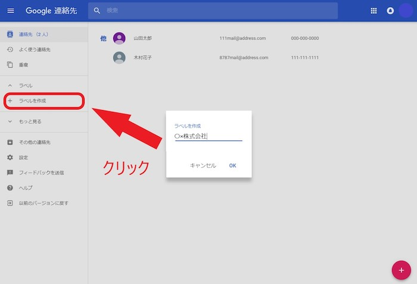This screenshot has width=417, height=284.
Task: Open the Google apps grid
Action: (374, 11)
